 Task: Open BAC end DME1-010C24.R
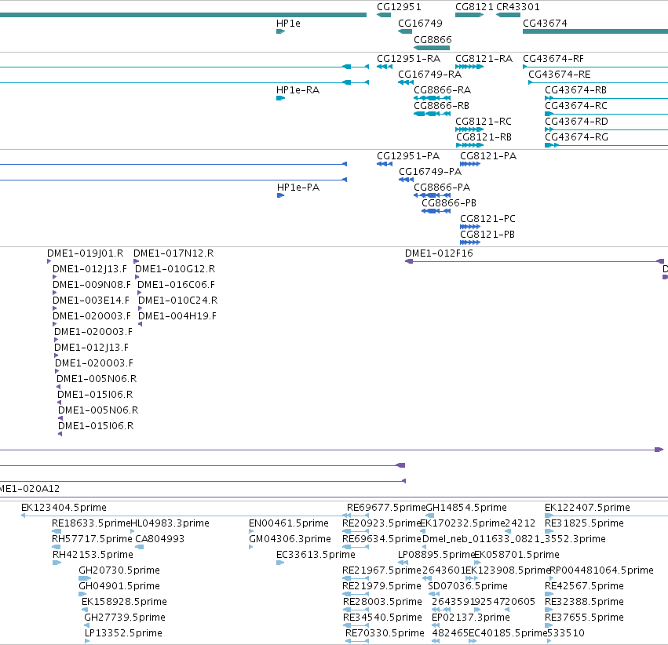[x=177, y=301]
